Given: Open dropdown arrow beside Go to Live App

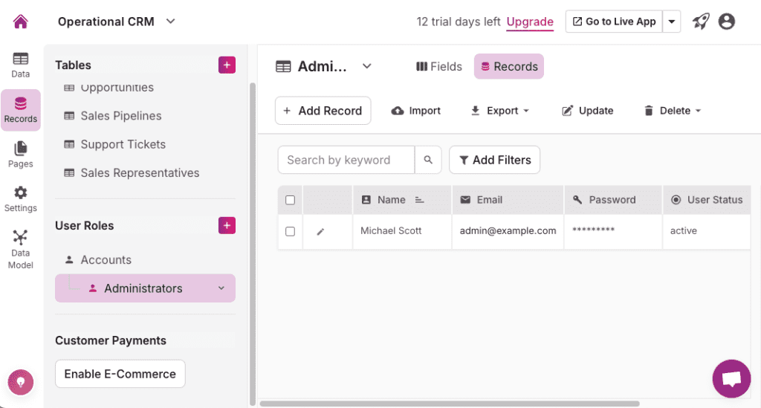Looking at the screenshot, I should 672,22.
